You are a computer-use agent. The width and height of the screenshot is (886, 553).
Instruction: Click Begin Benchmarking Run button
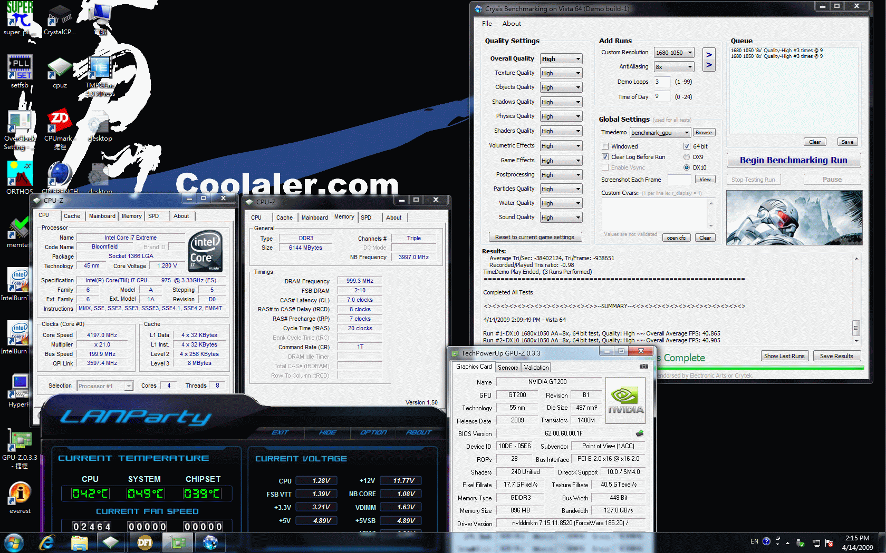tap(793, 160)
